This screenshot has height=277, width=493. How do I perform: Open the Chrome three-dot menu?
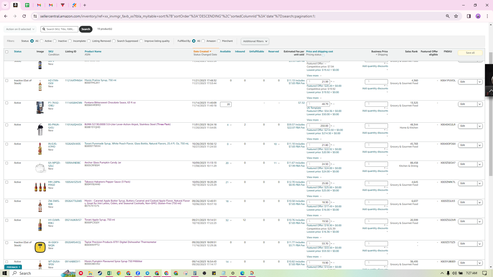click(487, 16)
